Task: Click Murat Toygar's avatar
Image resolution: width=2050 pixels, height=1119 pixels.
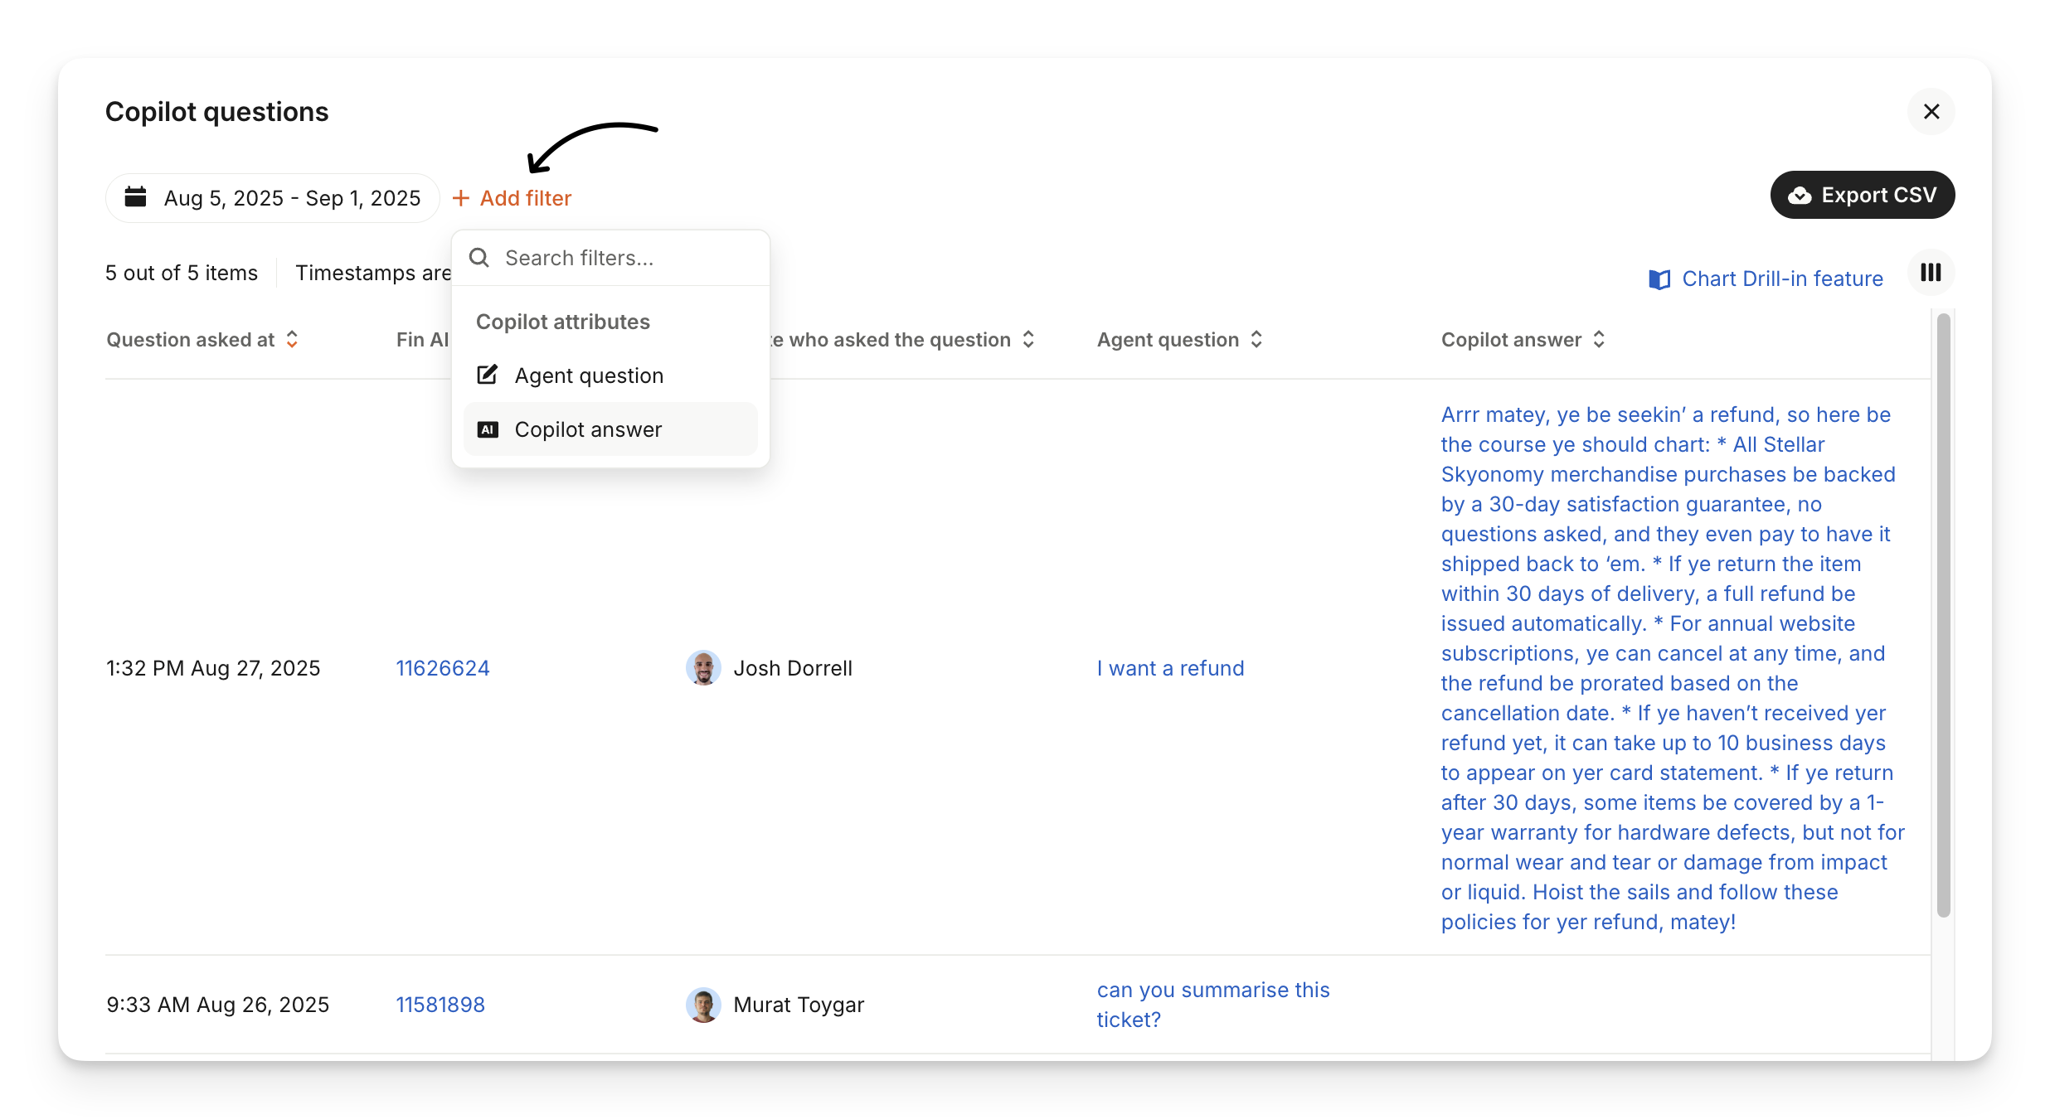Action: (703, 1005)
